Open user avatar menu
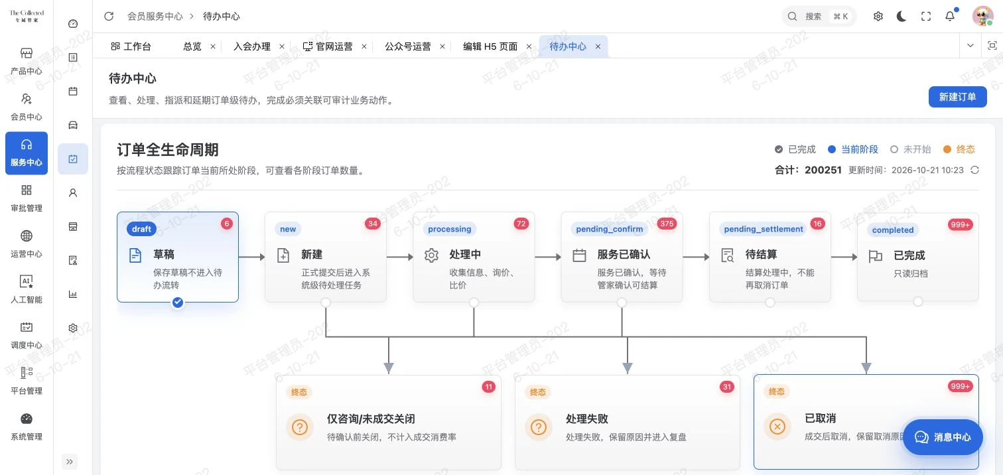 [982, 17]
